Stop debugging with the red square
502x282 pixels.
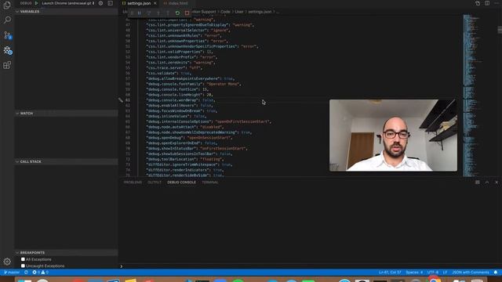(187, 13)
